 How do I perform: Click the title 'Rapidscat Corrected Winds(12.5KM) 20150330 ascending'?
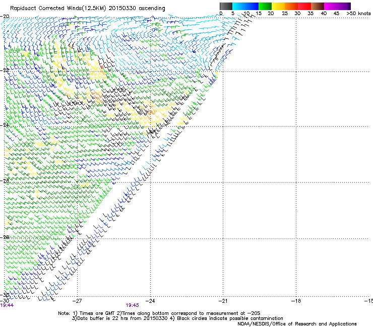[x=88, y=9]
